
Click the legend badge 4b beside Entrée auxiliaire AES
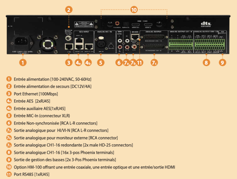pos(9,108)
